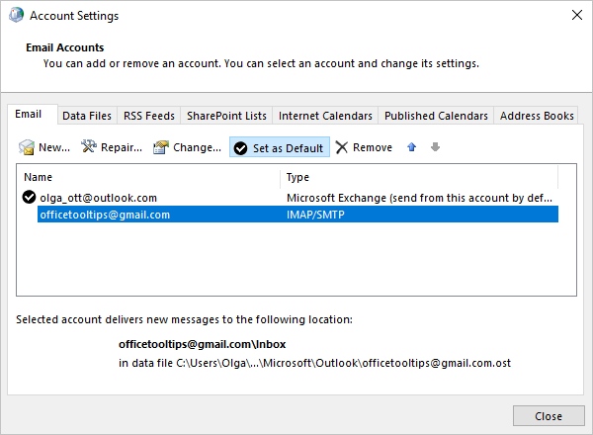Screen dimensions: 593x435
Task: Click the data file path text
Action: coord(314,363)
